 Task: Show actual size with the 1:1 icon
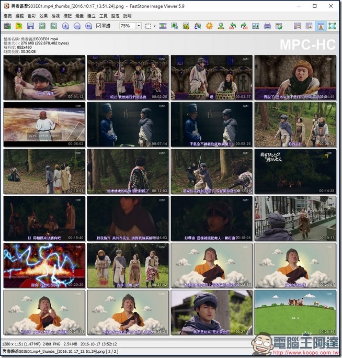(x=88, y=26)
